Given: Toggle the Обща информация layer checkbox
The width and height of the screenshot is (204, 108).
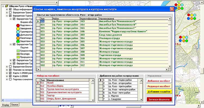Looking at the screenshot, I should coord(10,9).
